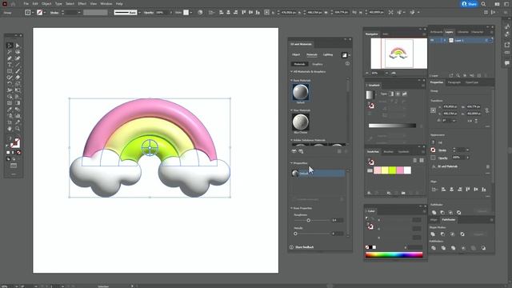
Task: Expand Layer 1 in Layers panel
Action: [x=445, y=40]
